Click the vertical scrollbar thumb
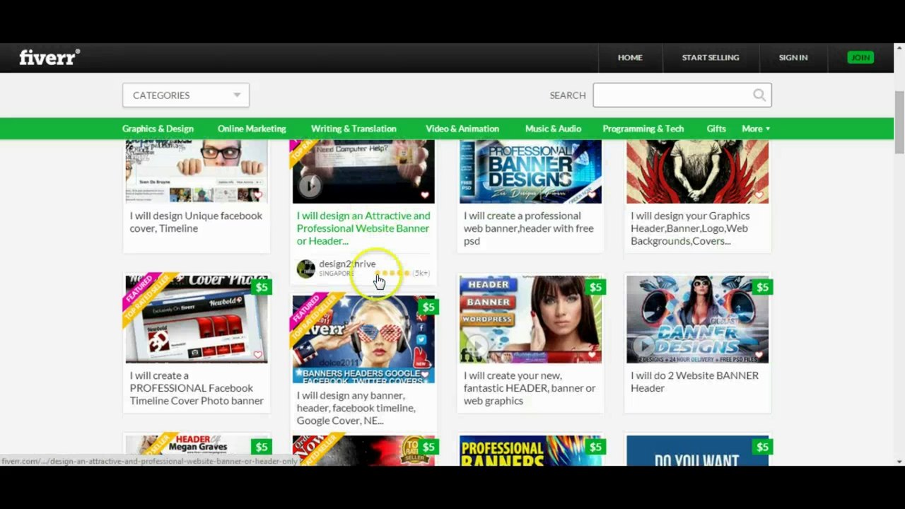 pyautogui.click(x=899, y=122)
